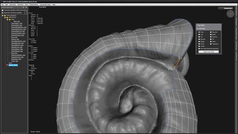Screen dimensions: 238x134
Task: Select SatchelButtons_high in the hierarchy
Action: pos(17,45)
